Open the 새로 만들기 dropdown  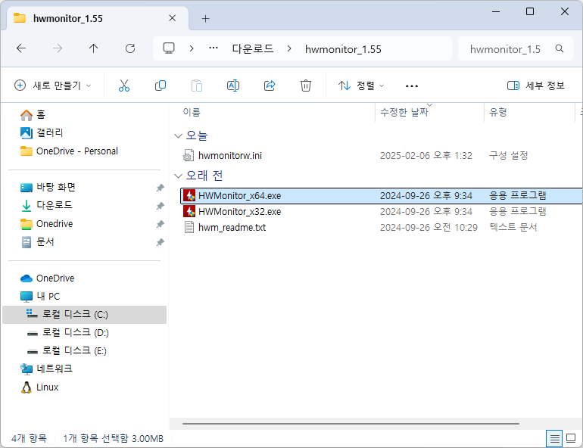(52, 86)
